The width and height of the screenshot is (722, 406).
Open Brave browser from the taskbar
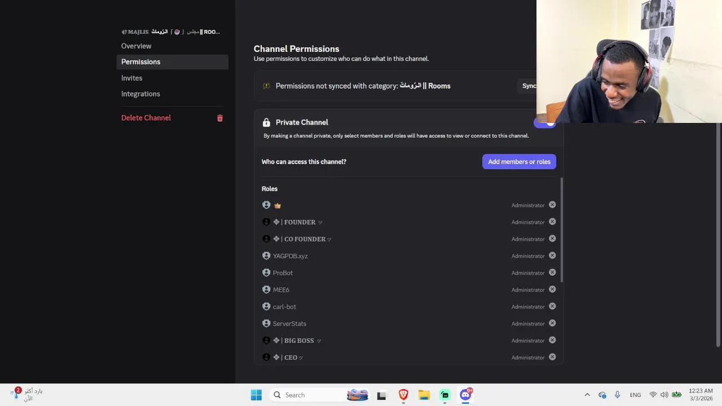(x=403, y=395)
